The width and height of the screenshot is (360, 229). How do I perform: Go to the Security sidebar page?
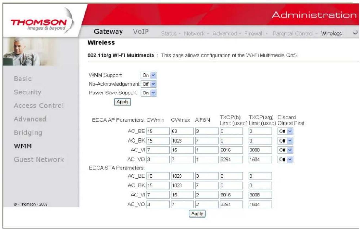[x=27, y=92]
